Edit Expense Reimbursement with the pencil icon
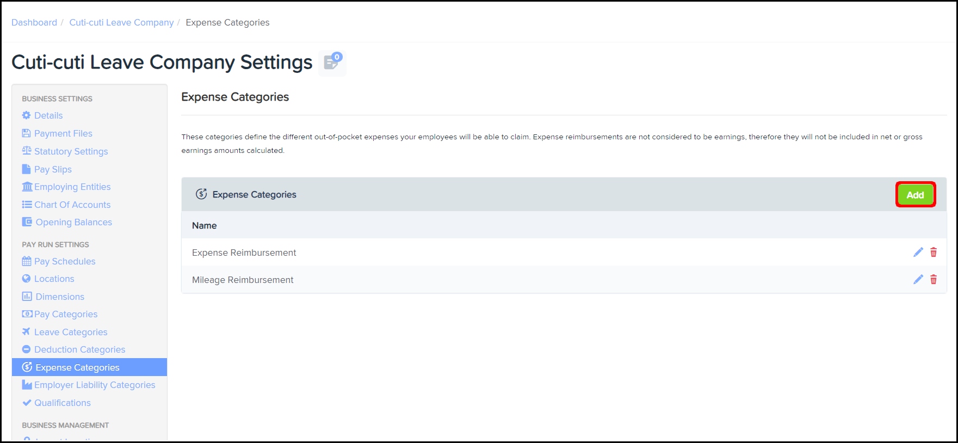Image resolution: width=958 pixels, height=443 pixels. [918, 253]
